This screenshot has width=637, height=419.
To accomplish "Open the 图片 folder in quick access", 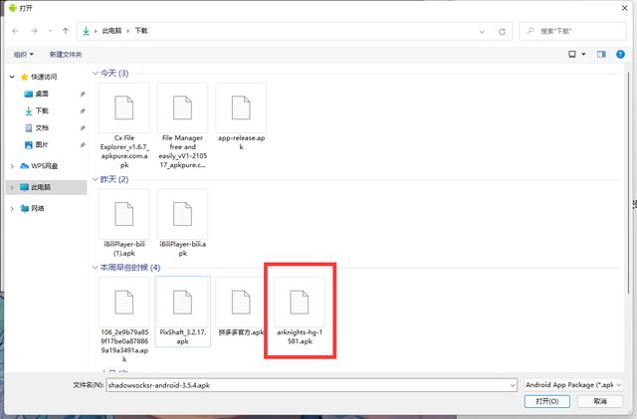I will click(x=42, y=144).
